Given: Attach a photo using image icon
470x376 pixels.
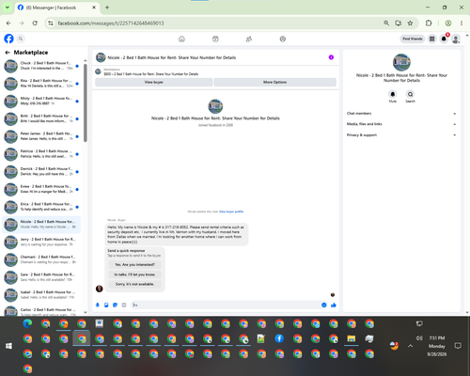Looking at the screenshot, I should 106,305.
